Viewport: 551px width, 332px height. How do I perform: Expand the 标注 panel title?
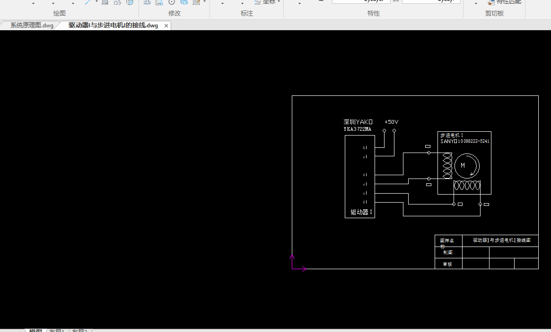tap(247, 13)
